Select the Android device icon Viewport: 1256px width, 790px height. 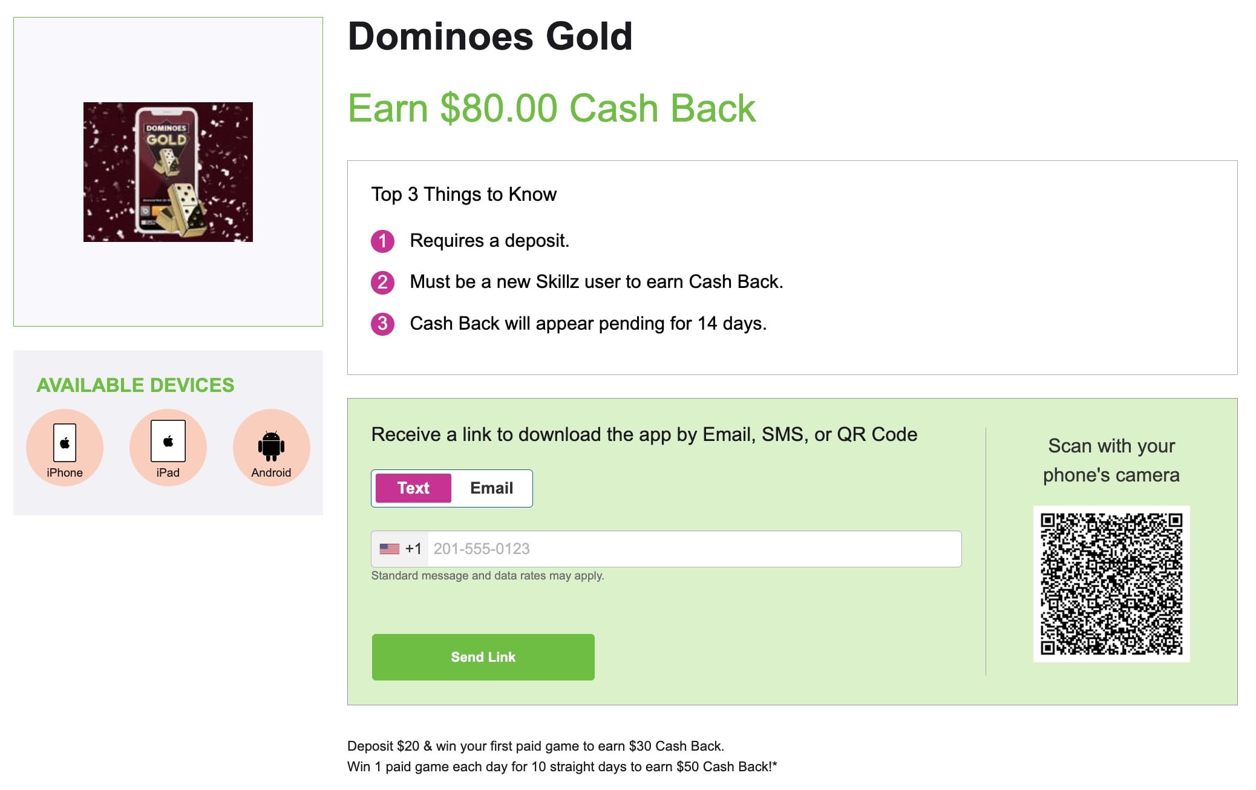[272, 447]
